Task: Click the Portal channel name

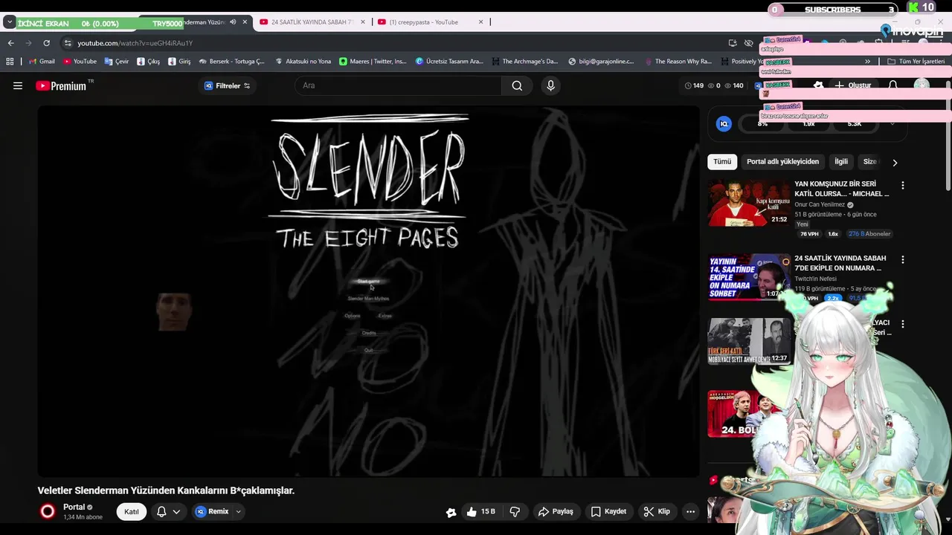Action: 74,507
